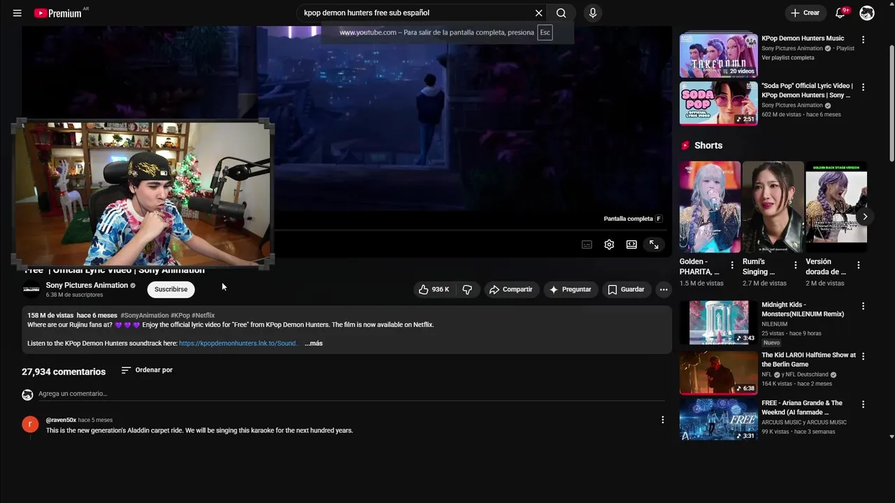This screenshot has width=895, height=503.
Task: Open options for FREE Ariana Grande video
Action: point(864,404)
